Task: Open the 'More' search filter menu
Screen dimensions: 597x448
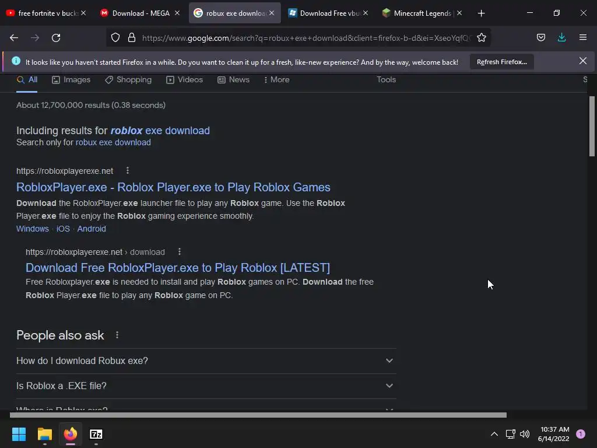Action: coord(277,79)
